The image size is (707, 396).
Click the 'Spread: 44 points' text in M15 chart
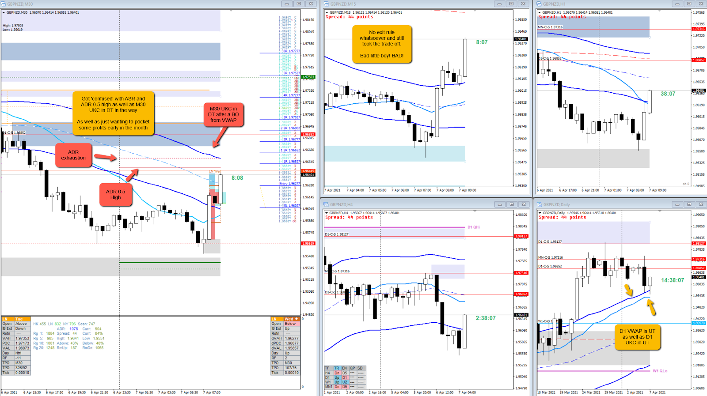click(350, 17)
